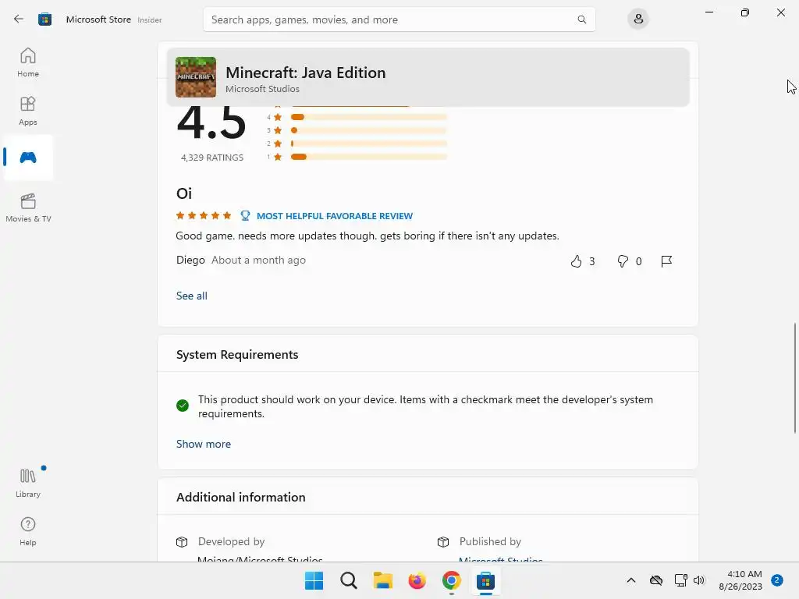Viewport: 799px width, 599px height.
Task: Open the Library in sidebar
Action: coord(28,484)
